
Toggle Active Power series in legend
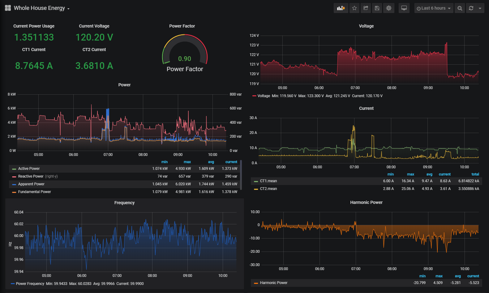click(x=29, y=169)
